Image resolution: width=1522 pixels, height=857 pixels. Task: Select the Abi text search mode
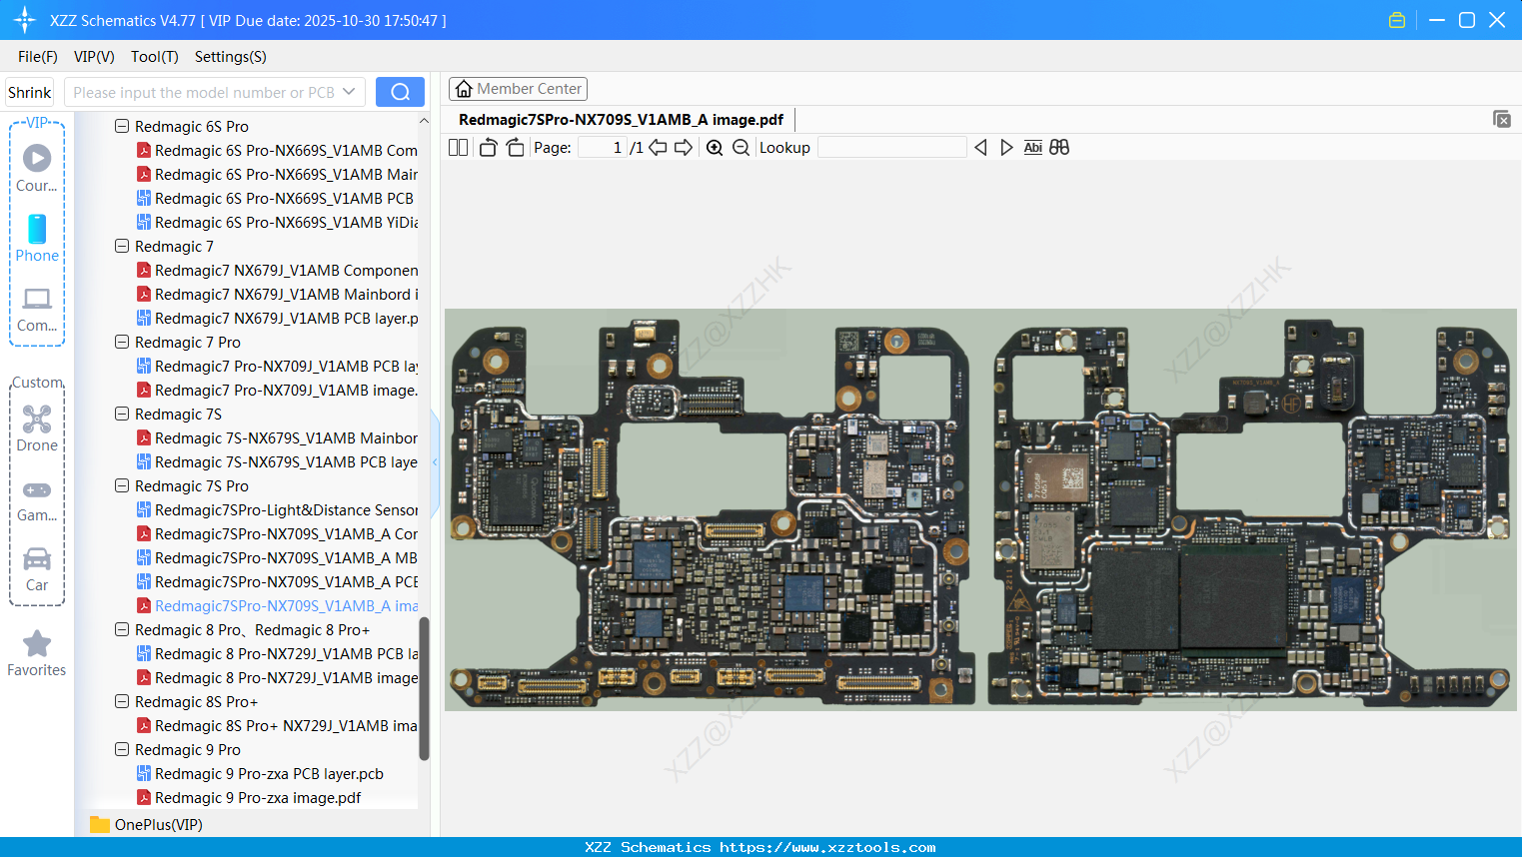pos(1032,147)
